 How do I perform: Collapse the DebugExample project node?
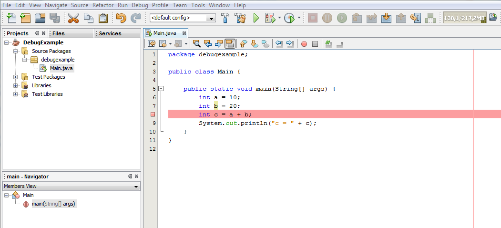(x=6, y=42)
